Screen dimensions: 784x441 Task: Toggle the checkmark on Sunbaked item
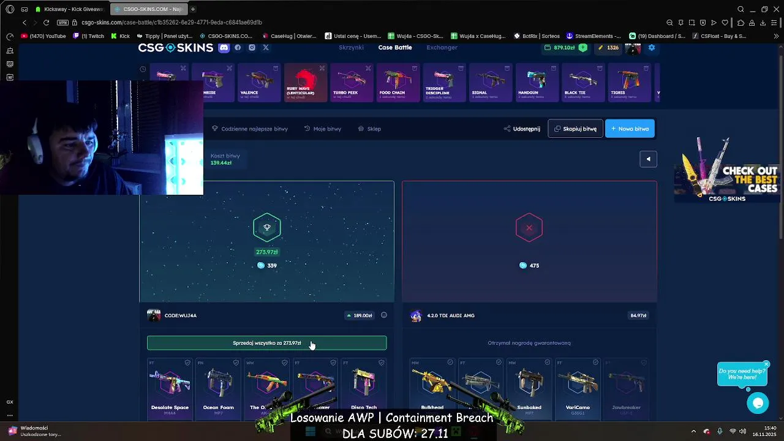[546, 363]
